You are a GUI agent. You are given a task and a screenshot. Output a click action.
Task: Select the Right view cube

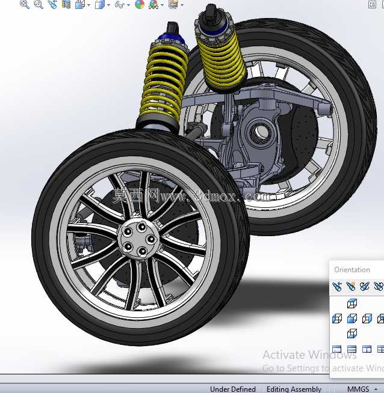(x=367, y=318)
